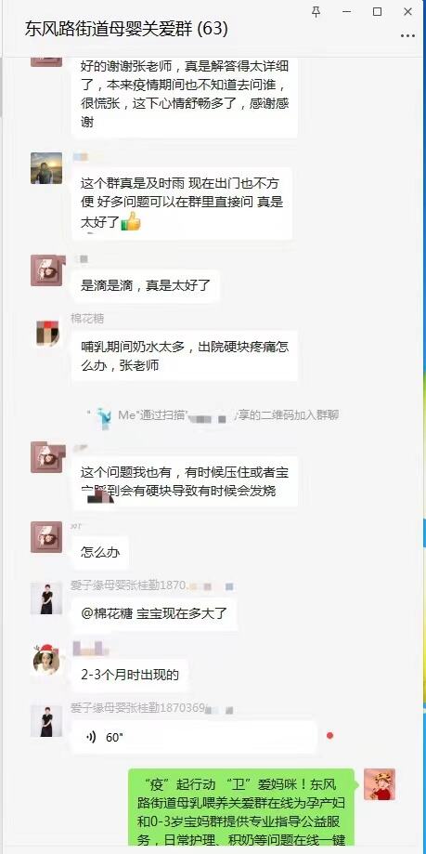
Task: Open 棉花糖's pixelated avatar
Action: click(x=46, y=334)
